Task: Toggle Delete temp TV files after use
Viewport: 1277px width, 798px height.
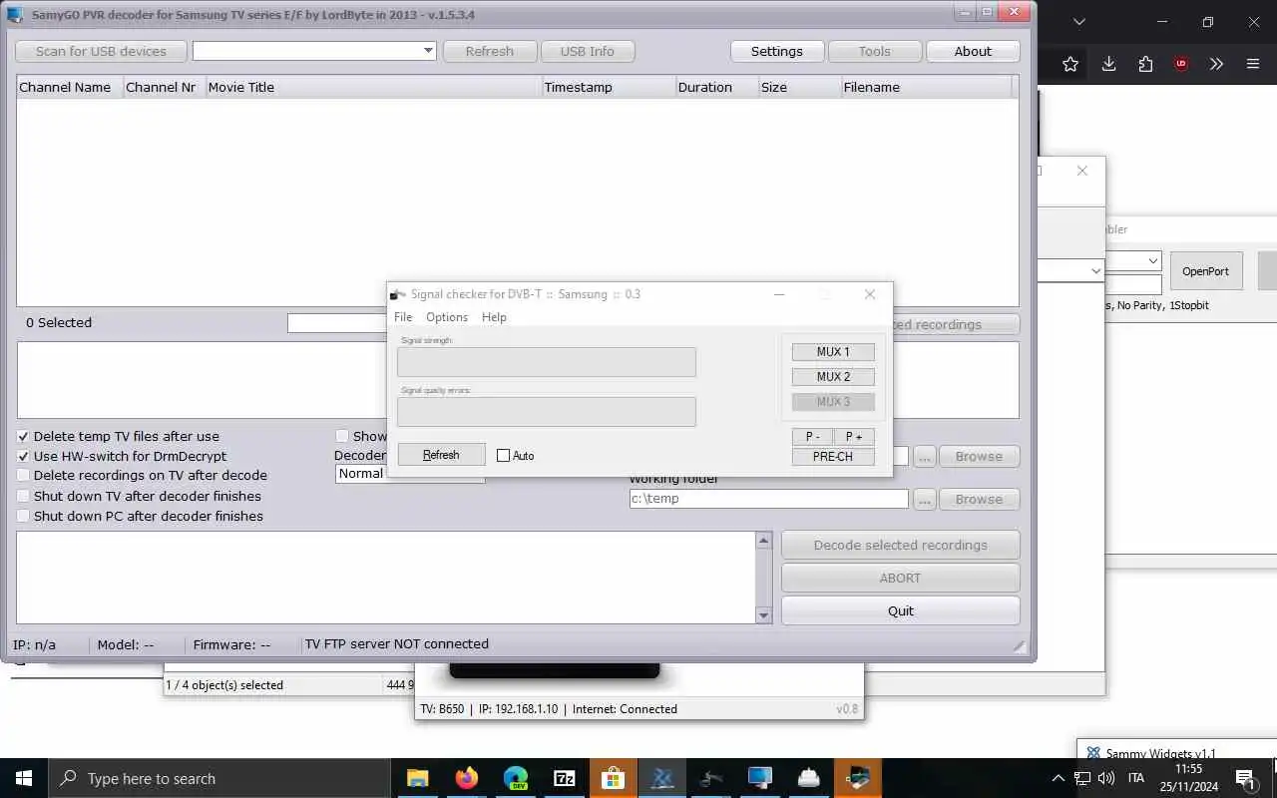Action: (23, 436)
